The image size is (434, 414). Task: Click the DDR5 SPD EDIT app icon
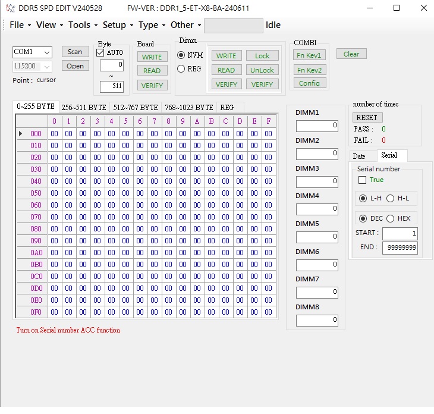(10, 8)
